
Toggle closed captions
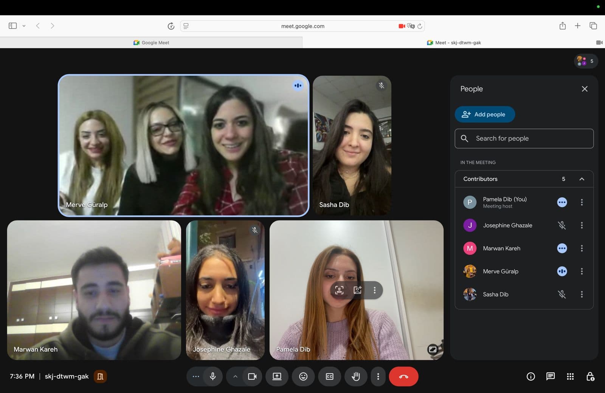click(329, 376)
